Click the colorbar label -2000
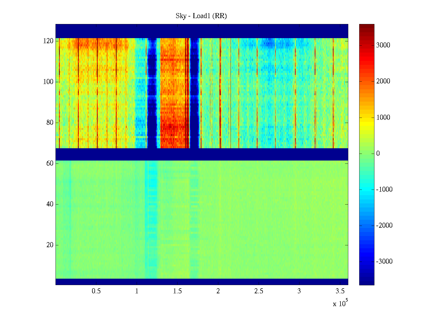 pyautogui.click(x=384, y=226)
